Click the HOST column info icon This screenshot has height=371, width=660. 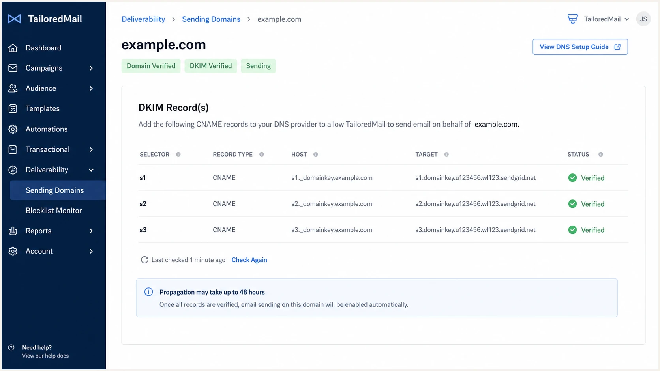[x=316, y=154]
